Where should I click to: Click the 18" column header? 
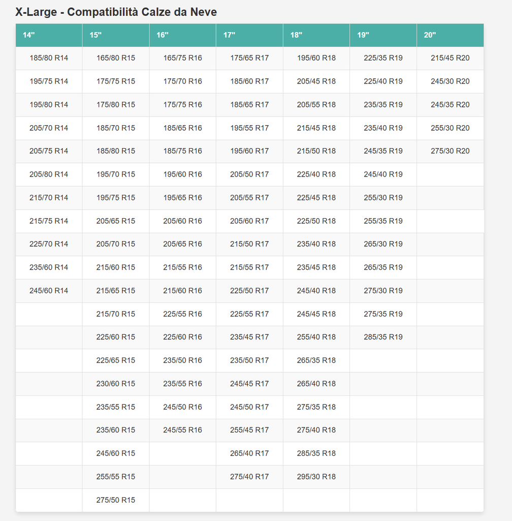pyautogui.click(x=296, y=35)
